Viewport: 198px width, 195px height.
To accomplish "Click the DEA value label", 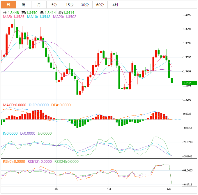I will pos(61,105).
